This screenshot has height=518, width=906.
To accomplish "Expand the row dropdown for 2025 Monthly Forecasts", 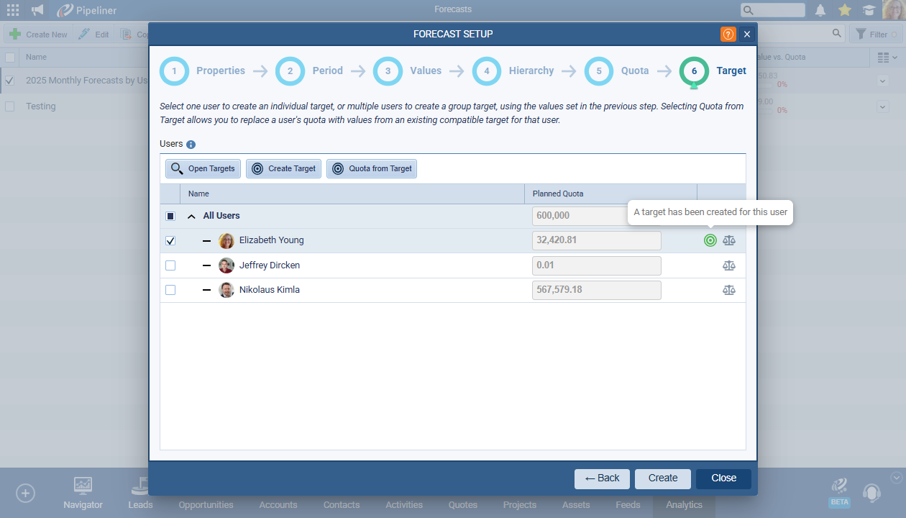I will pos(883,81).
